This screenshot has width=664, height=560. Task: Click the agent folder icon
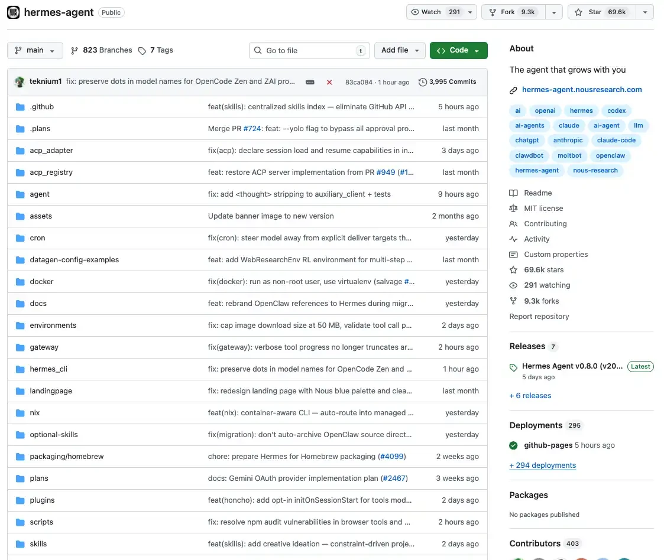tap(20, 194)
